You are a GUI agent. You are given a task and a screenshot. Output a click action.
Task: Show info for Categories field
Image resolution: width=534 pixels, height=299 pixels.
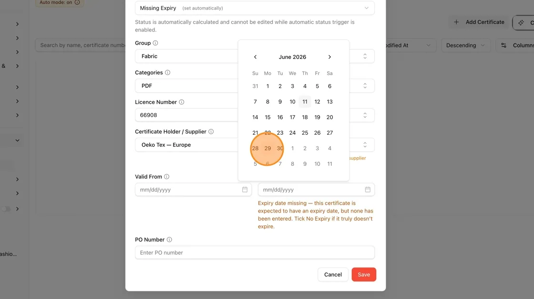167,72
